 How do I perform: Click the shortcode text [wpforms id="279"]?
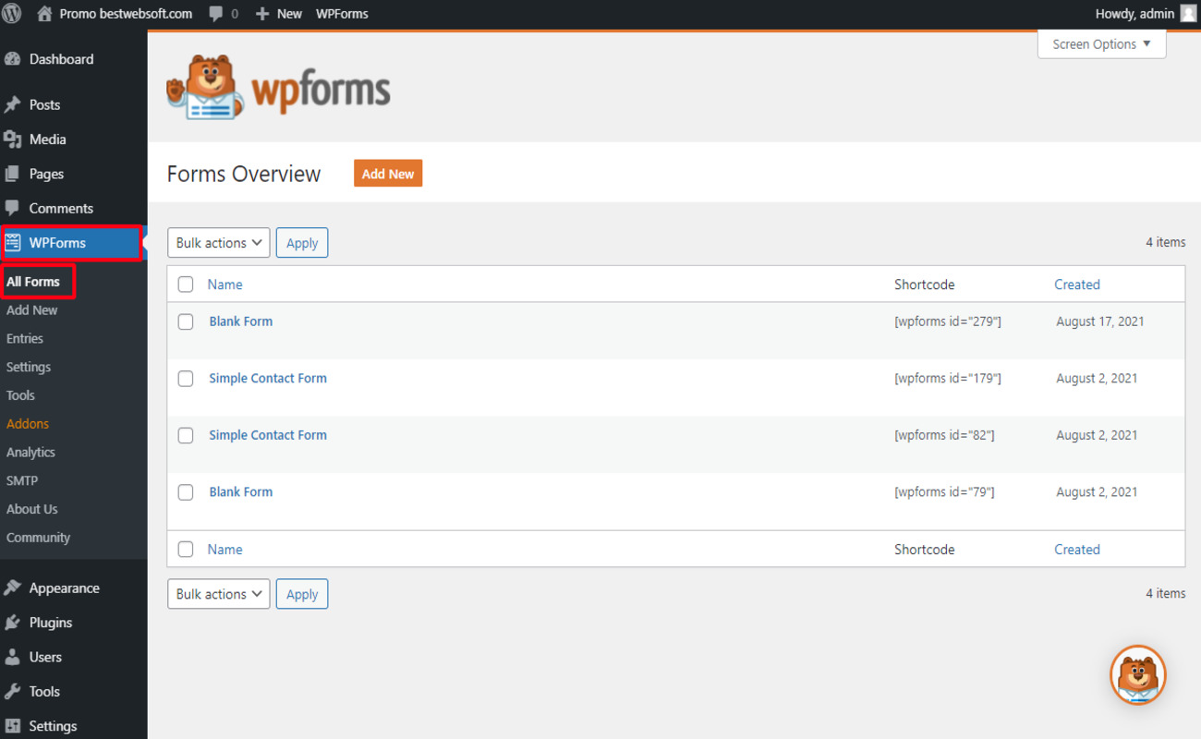tap(948, 321)
